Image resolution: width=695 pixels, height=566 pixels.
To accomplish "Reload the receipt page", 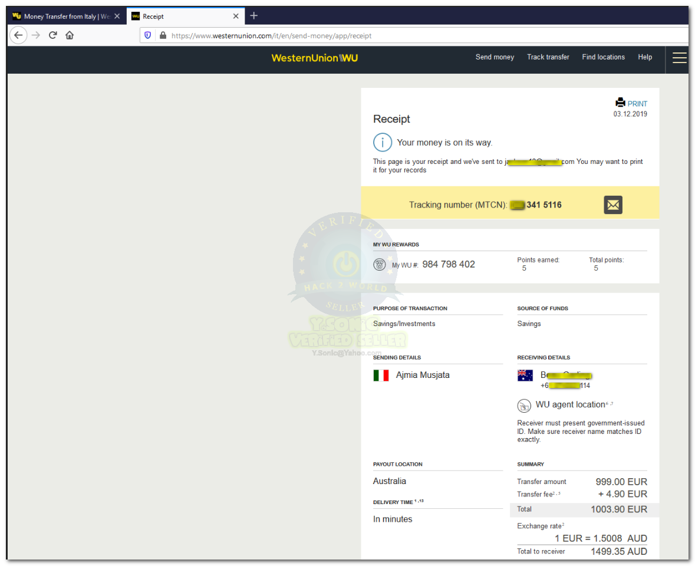I will click(52, 35).
